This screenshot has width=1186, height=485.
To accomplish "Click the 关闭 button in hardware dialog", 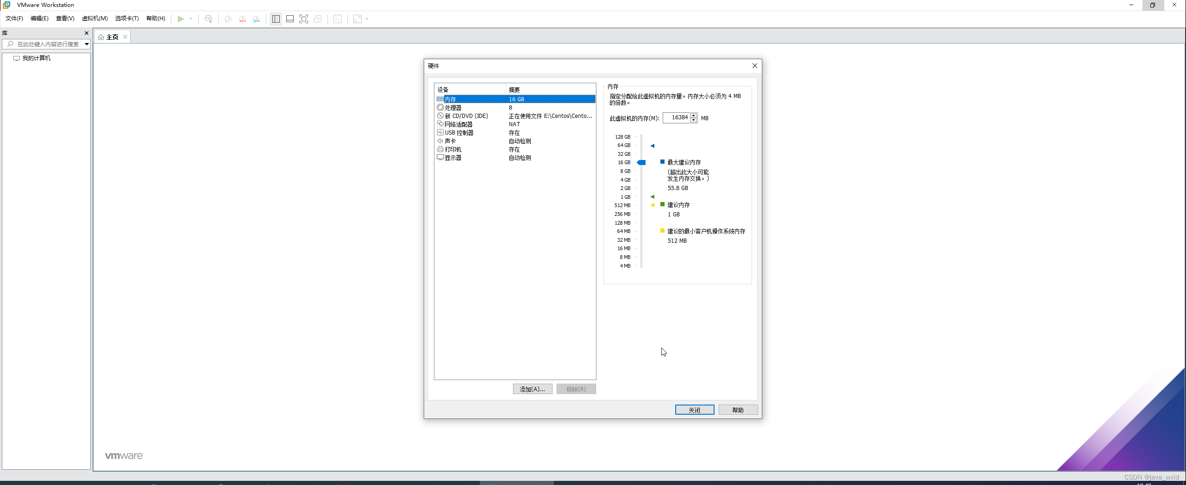I will point(694,410).
